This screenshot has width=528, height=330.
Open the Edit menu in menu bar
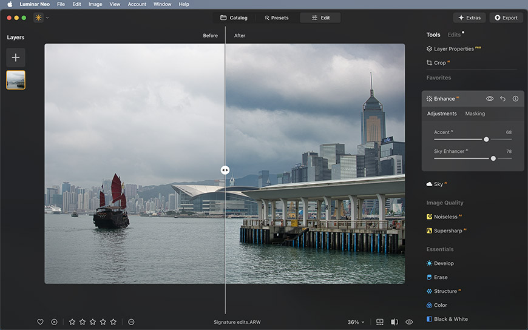pyautogui.click(x=77, y=4)
